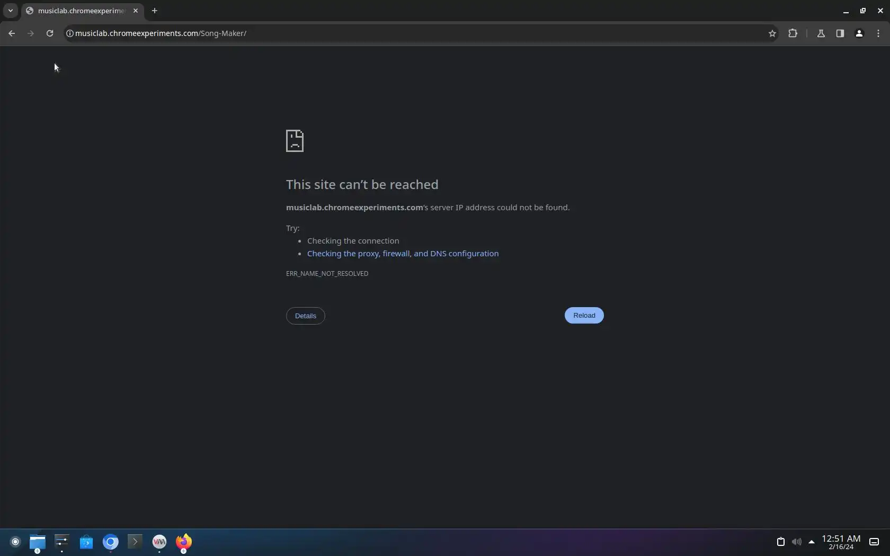
Task: Click the blue Reload button
Action: pyautogui.click(x=584, y=316)
